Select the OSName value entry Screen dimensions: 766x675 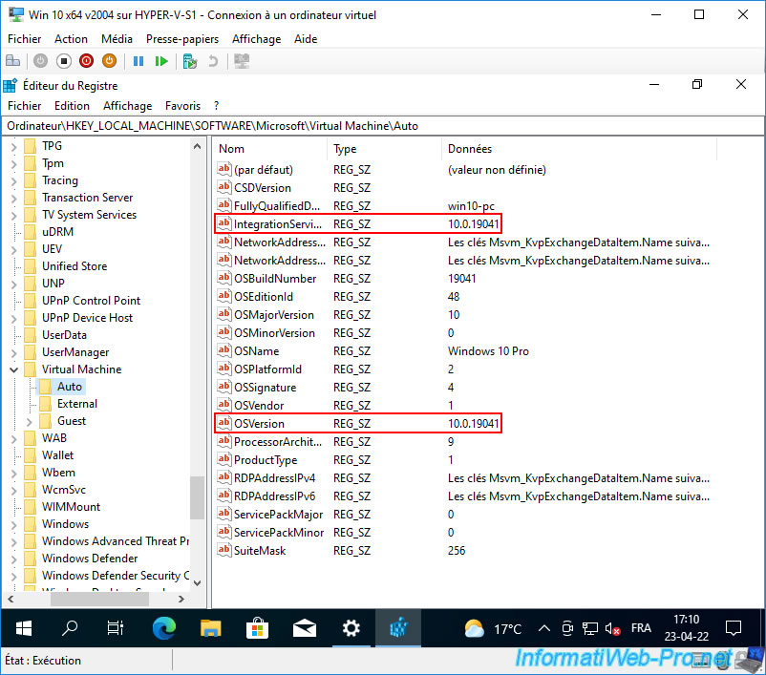tap(257, 351)
